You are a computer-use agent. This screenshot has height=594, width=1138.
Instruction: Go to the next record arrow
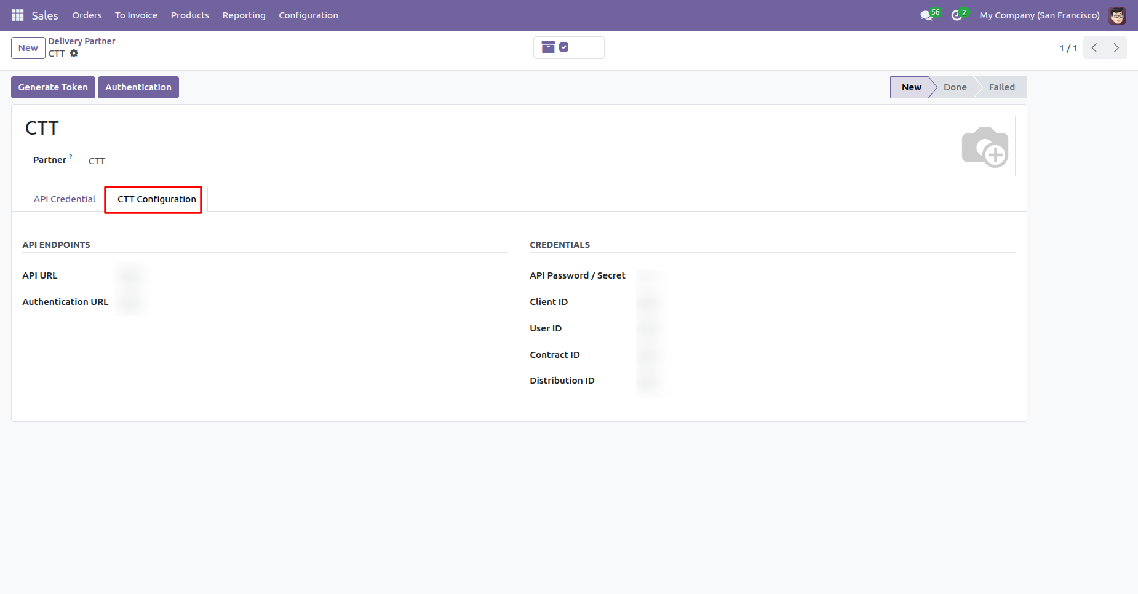click(x=1116, y=48)
